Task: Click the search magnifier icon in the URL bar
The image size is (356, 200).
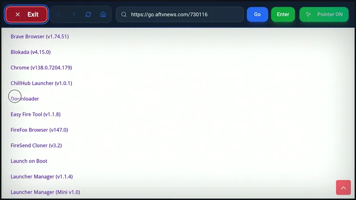Action: 124,15
